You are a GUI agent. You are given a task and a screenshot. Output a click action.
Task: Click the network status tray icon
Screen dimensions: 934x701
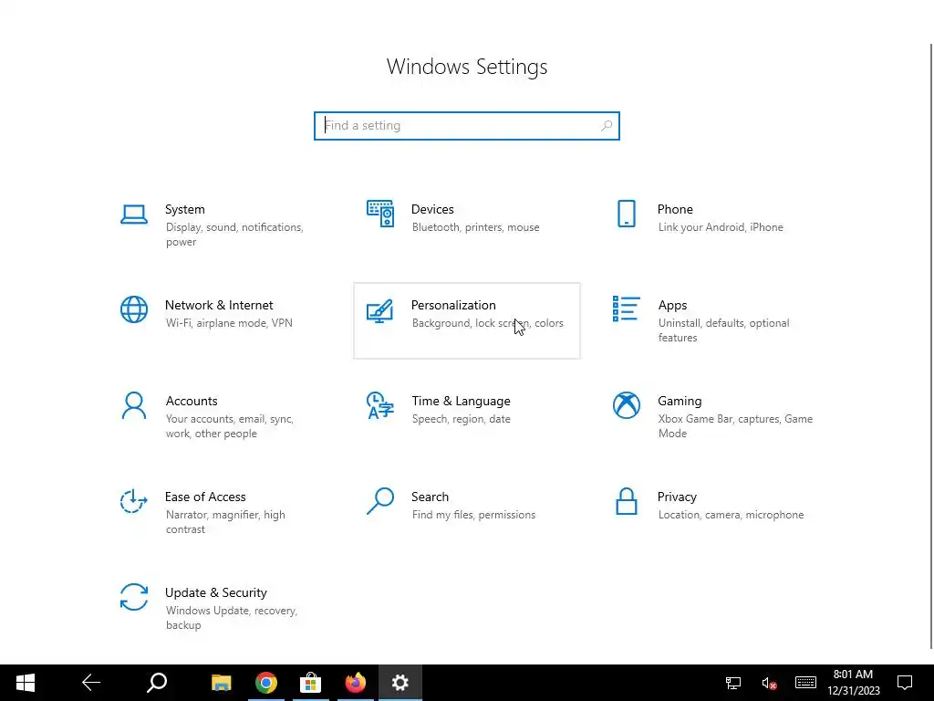pyautogui.click(x=732, y=683)
